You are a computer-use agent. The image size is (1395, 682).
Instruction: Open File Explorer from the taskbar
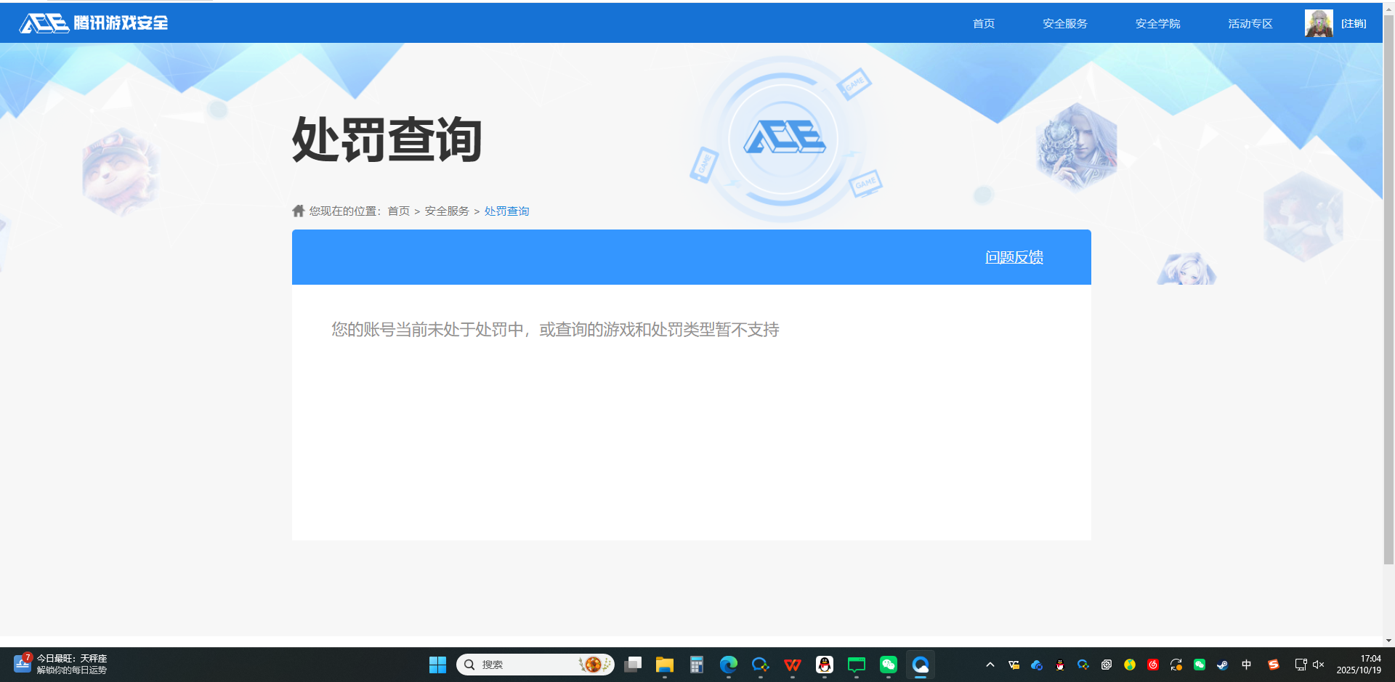point(663,665)
